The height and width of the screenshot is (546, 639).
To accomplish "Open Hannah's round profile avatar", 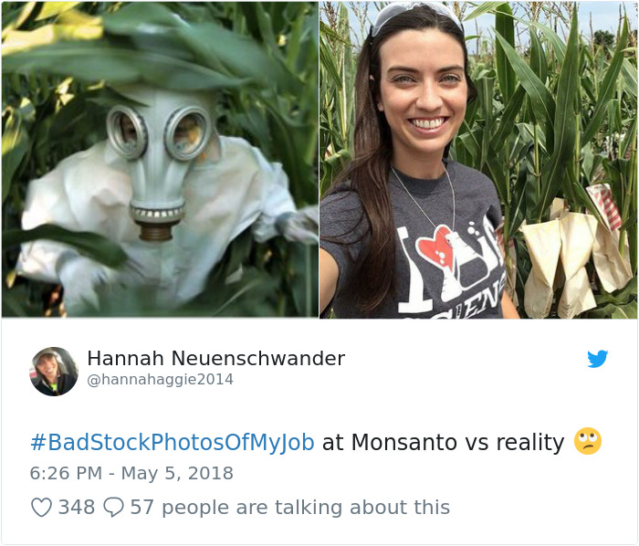I will [x=54, y=372].
